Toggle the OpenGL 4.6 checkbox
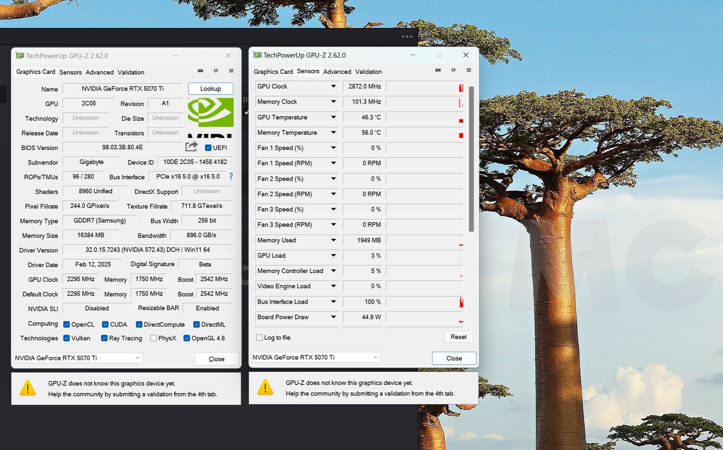723x450 pixels. click(187, 338)
